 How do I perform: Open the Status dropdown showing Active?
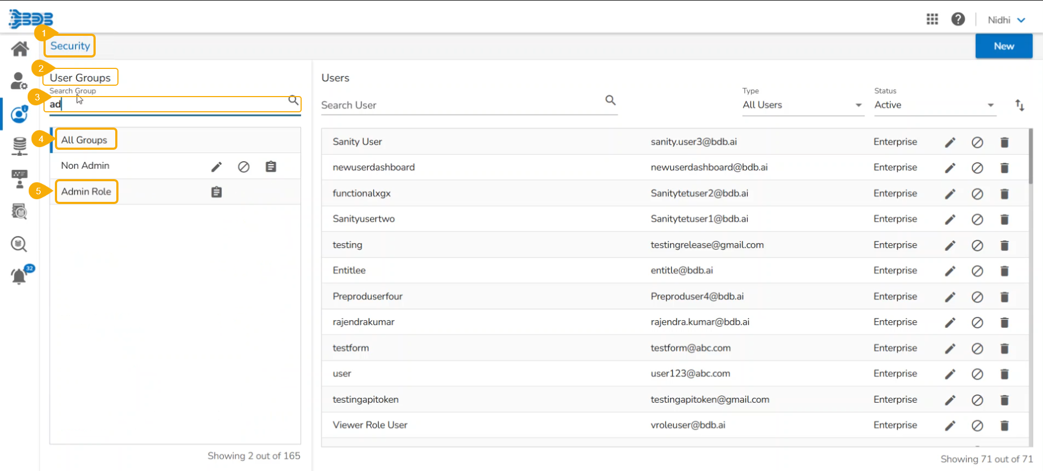coord(934,105)
